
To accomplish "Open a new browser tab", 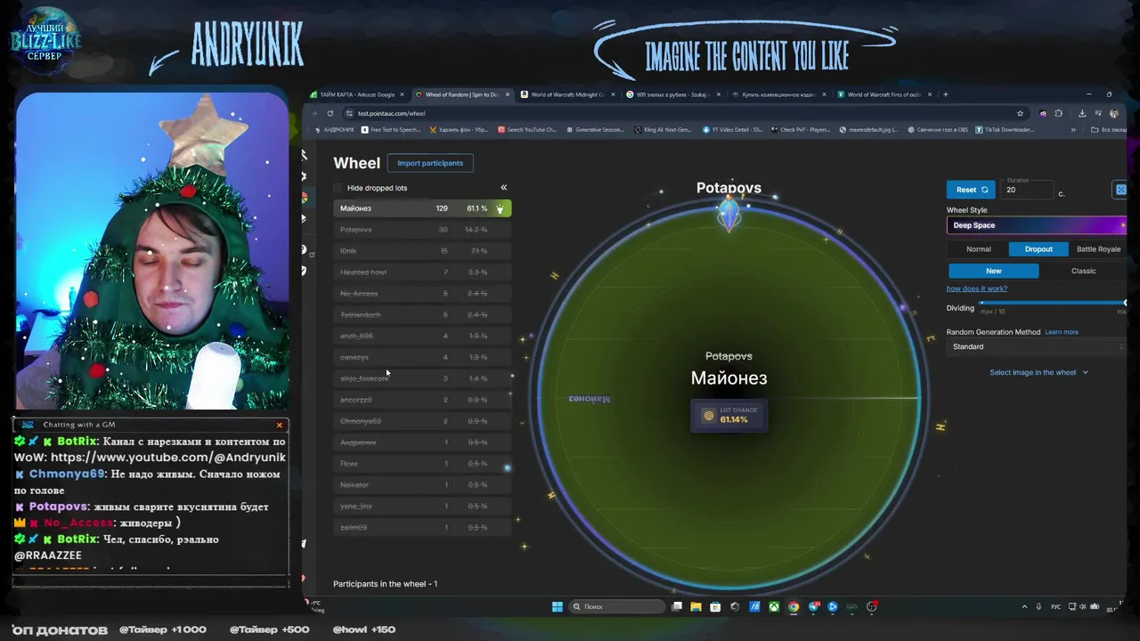I will click(946, 94).
